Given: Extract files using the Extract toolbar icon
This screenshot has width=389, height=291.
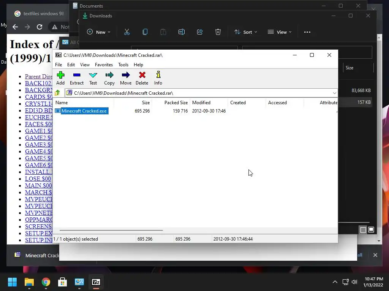Looking at the screenshot, I should 77,78.
